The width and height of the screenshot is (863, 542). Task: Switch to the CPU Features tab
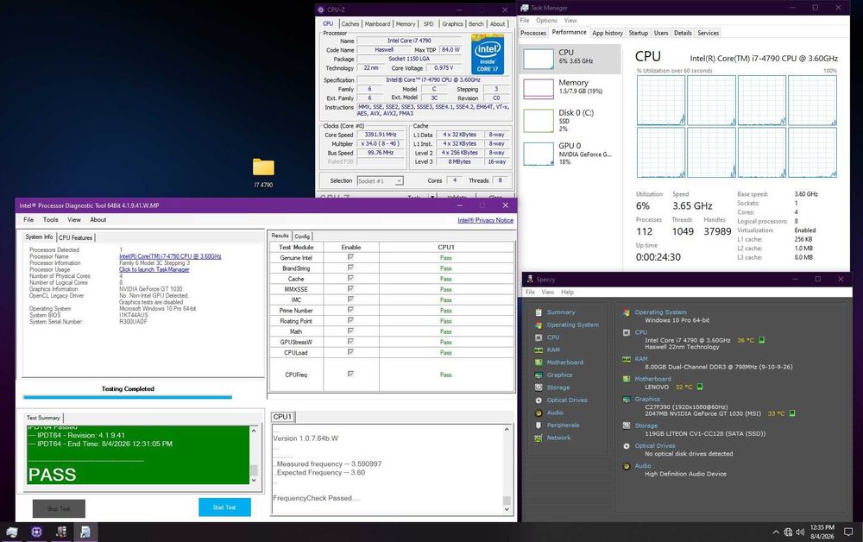coord(75,237)
